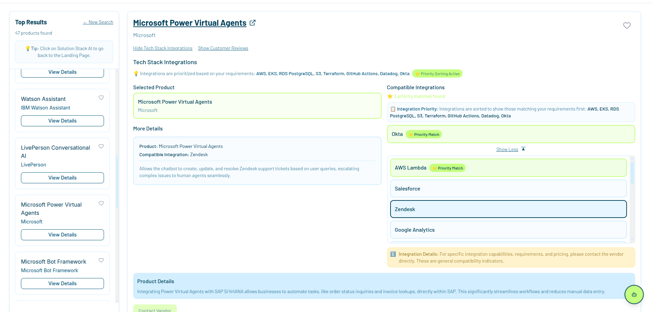This screenshot has width=652, height=312.
Task: Select Google Analytics integration
Action: pos(509,230)
